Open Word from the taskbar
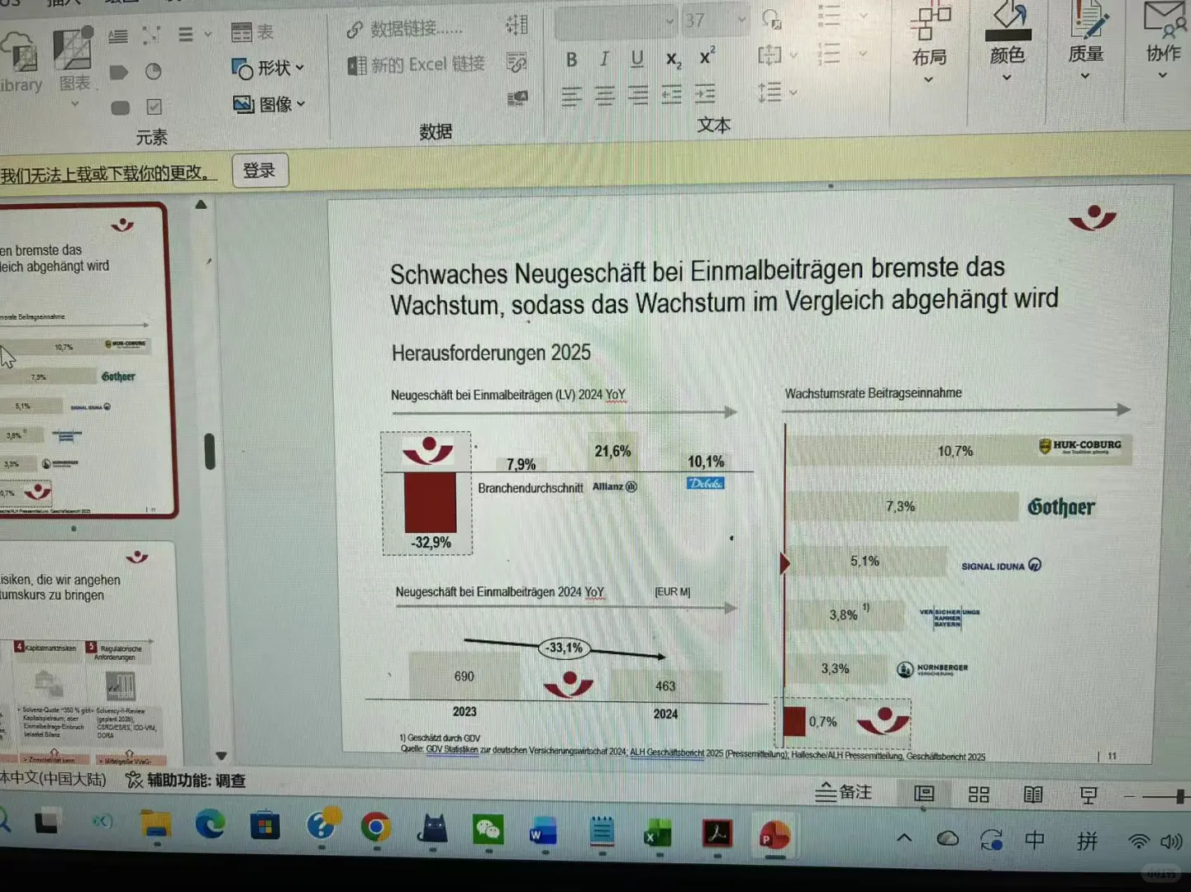The height and width of the screenshot is (892, 1191). (542, 833)
